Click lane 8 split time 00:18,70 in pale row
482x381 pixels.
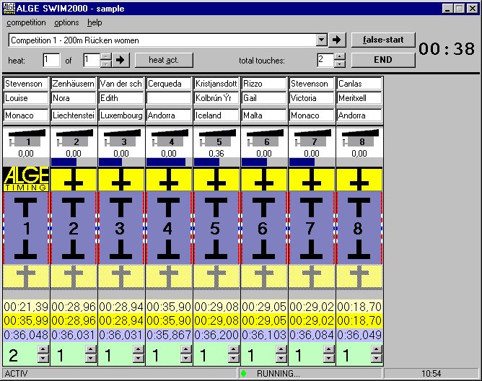[x=359, y=307]
